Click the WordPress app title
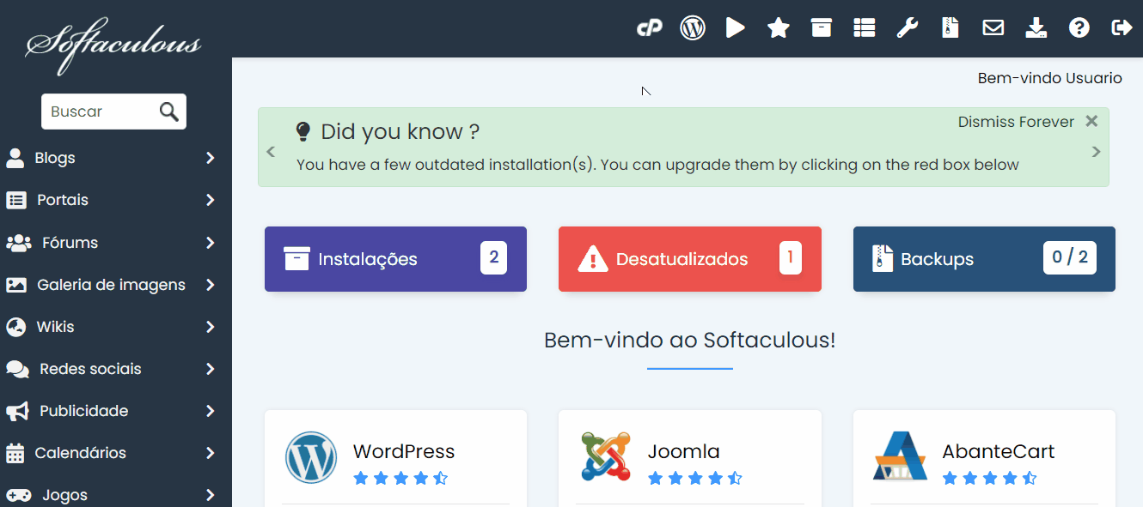The width and height of the screenshot is (1143, 507). click(x=404, y=451)
